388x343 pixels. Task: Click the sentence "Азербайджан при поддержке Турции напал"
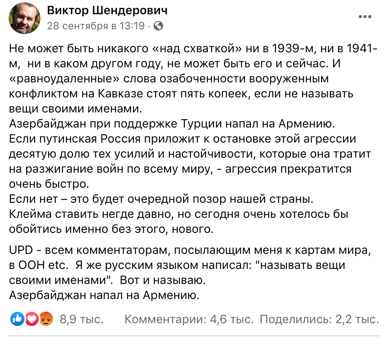coord(172,124)
